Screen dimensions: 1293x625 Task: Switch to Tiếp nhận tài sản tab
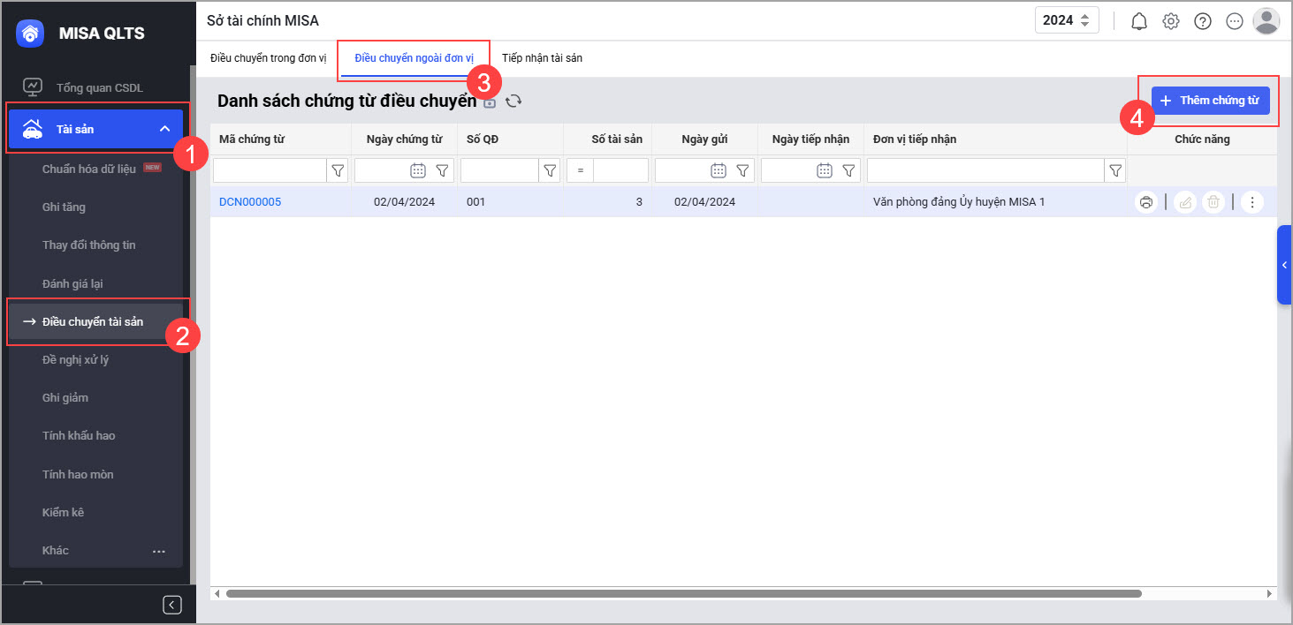542,58
